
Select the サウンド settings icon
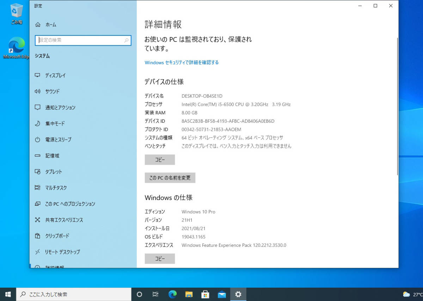[x=53, y=91]
